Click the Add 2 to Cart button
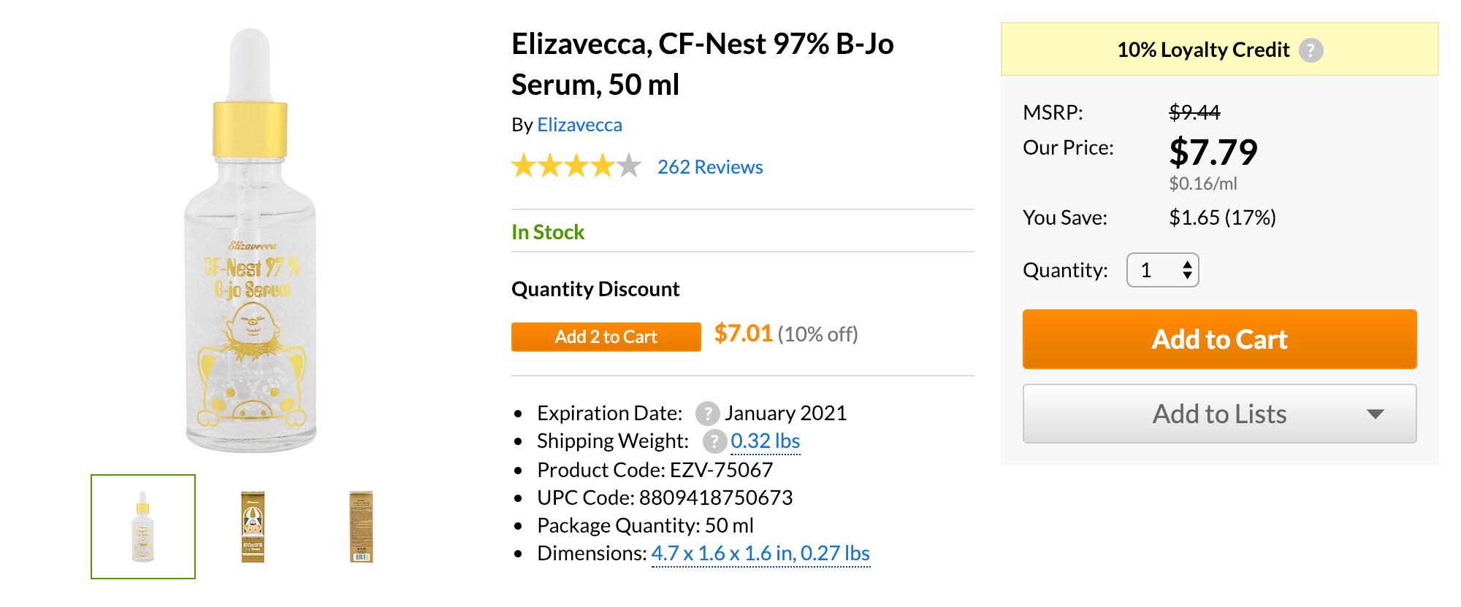Image resolution: width=1461 pixels, height=607 pixels. pos(606,337)
